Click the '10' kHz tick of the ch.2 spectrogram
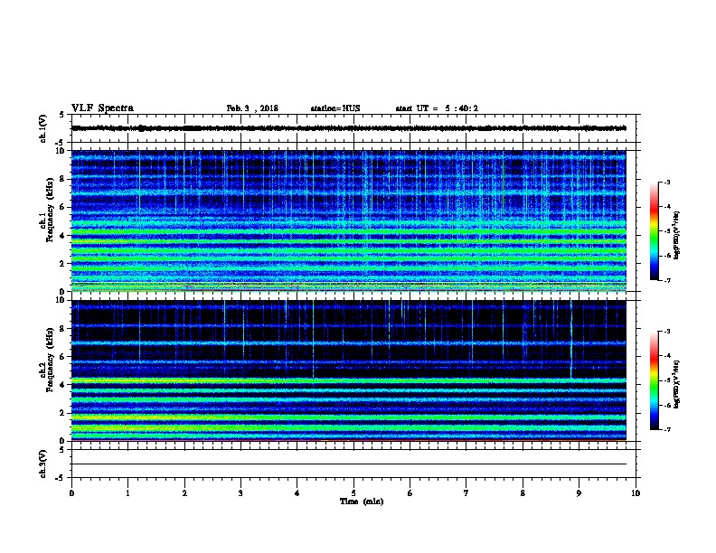The width and height of the screenshot is (716, 553). click(61, 300)
